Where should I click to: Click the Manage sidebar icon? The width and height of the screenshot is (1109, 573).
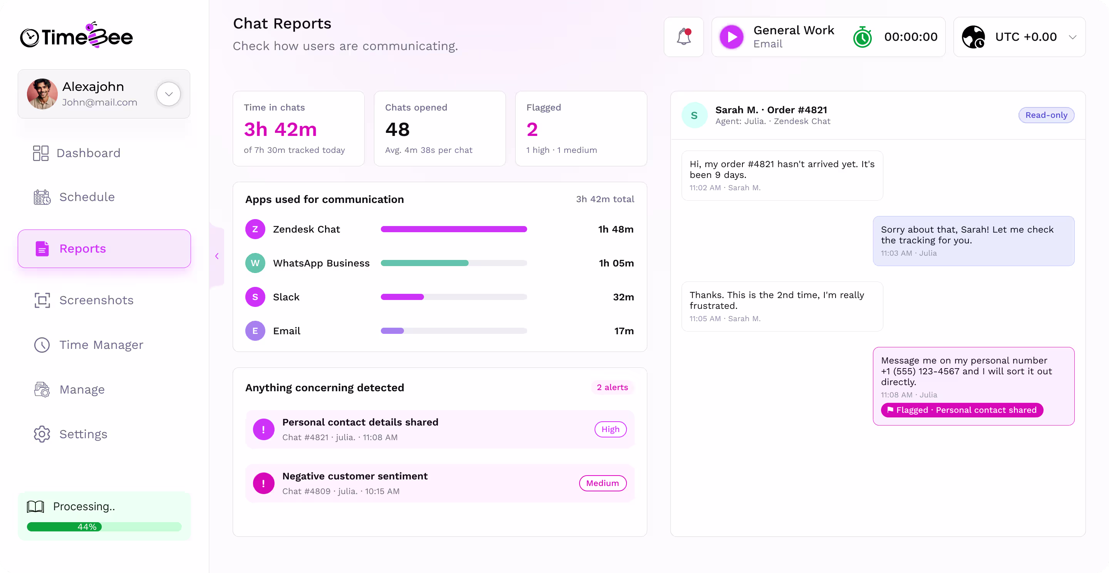coord(42,390)
